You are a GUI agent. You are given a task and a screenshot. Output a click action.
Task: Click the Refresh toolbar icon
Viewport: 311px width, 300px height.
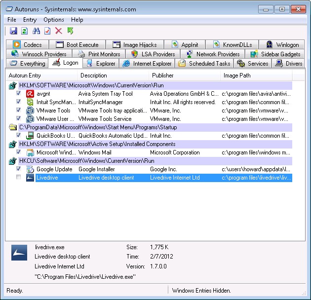point(25,31)
